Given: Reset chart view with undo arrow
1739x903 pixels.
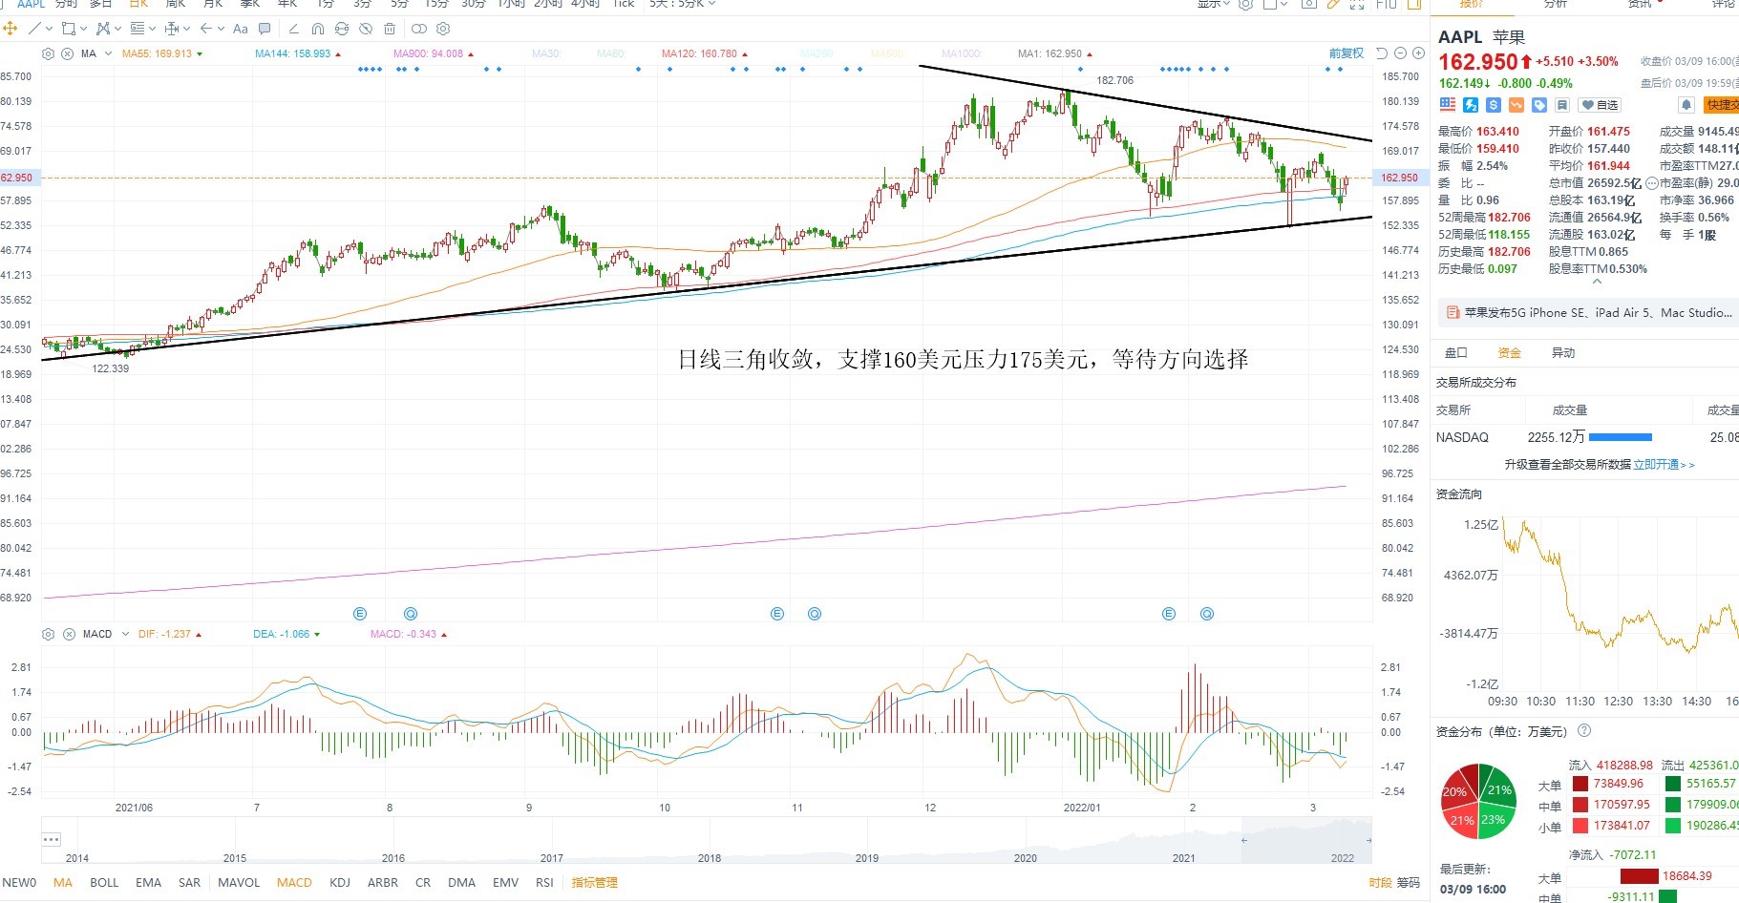Looking at the screenshot, I should (1382, 53).
